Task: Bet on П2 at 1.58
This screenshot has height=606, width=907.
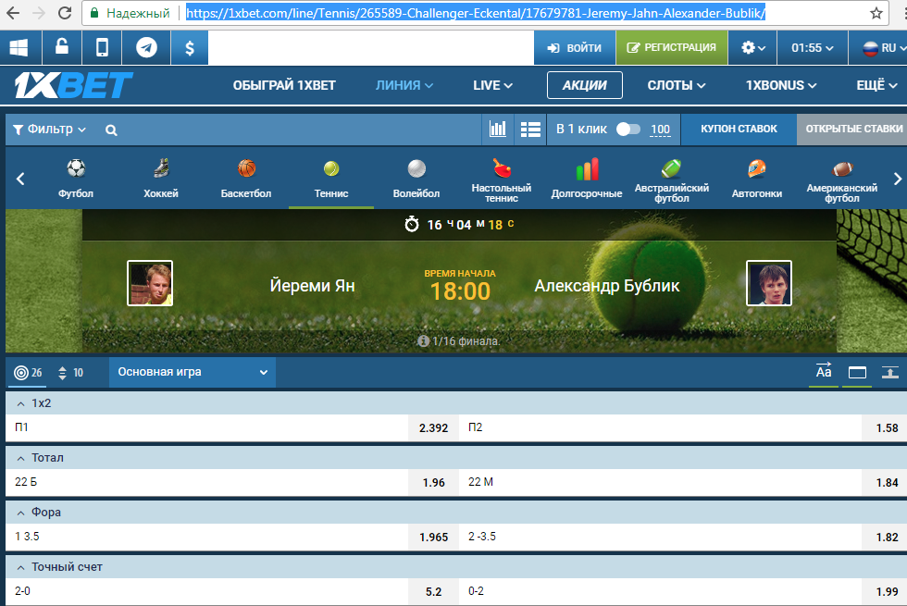Action: point(887,427)
